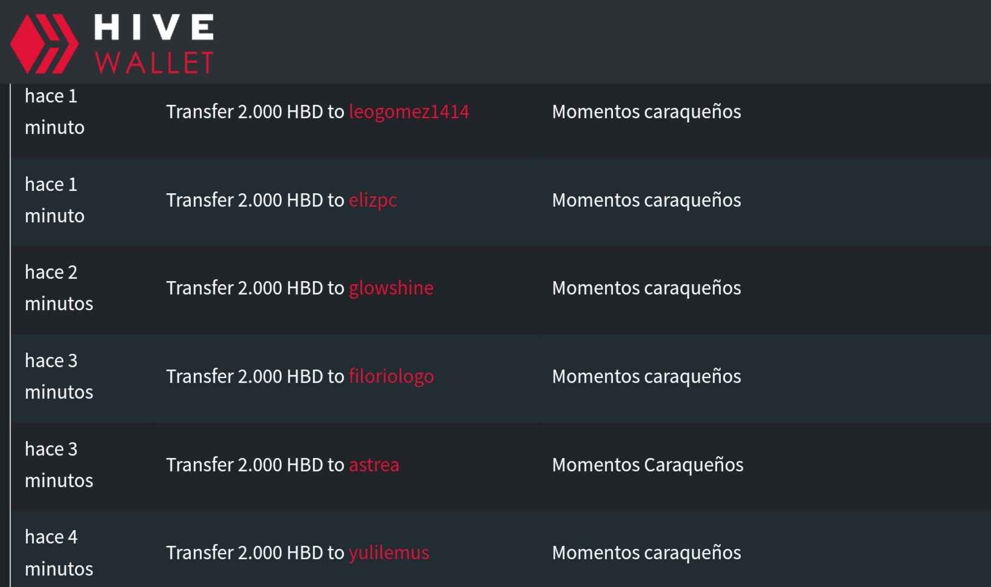Open leogomez1414 user profile link

409,112
